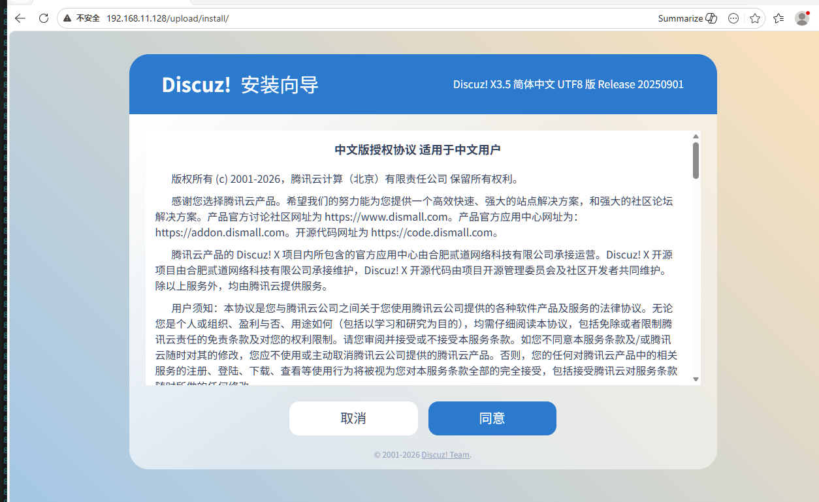The image size is (819, 502).
Task: Click the 除以上服务外，均由腾讯云提供服务 line
Action: (x=241, y=286)
